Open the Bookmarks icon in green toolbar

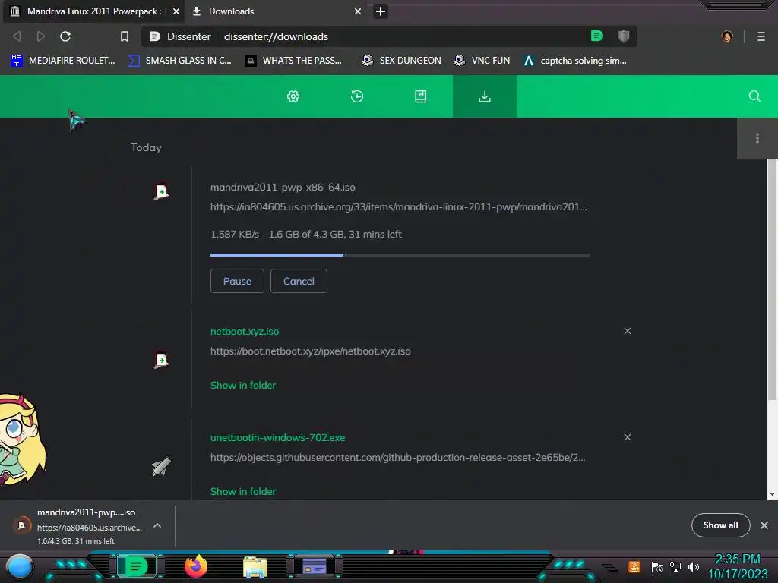[x=421, y=96]
